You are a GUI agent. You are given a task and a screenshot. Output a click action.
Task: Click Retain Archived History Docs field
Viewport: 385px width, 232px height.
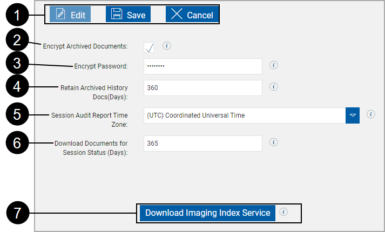click(x=203, y=88)
